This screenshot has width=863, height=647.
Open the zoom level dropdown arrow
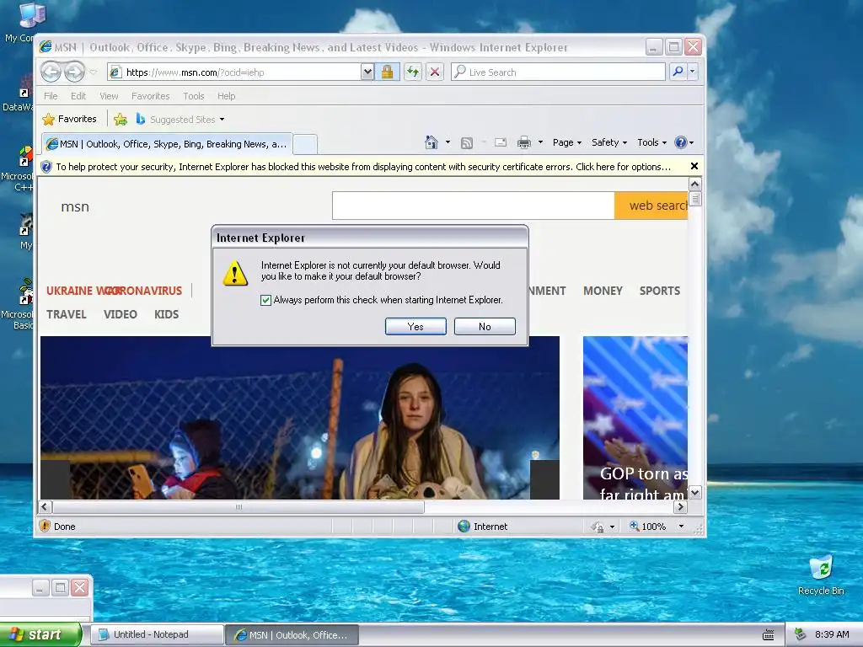(681, 527)
